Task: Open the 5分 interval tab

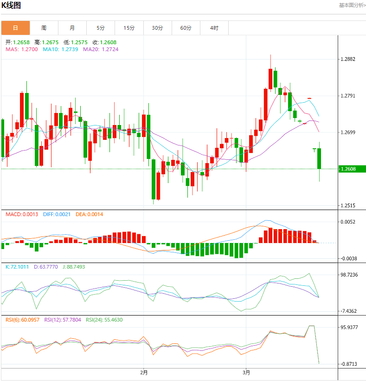Action: [x=101, y=28]
